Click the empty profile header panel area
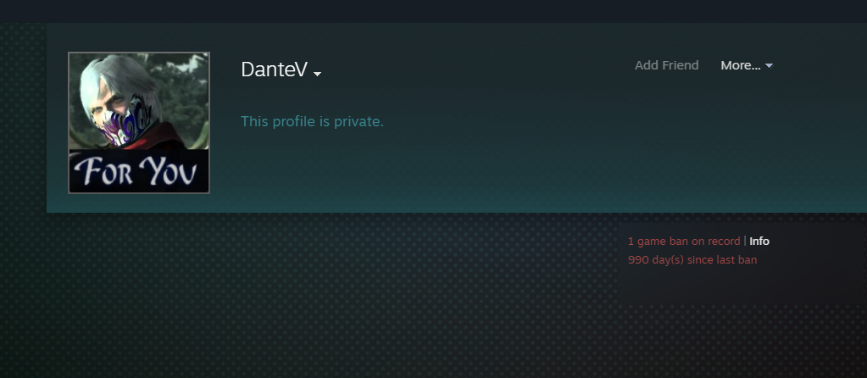The width and height of the screenshot is (867, 378). click(x=497, y=166)
